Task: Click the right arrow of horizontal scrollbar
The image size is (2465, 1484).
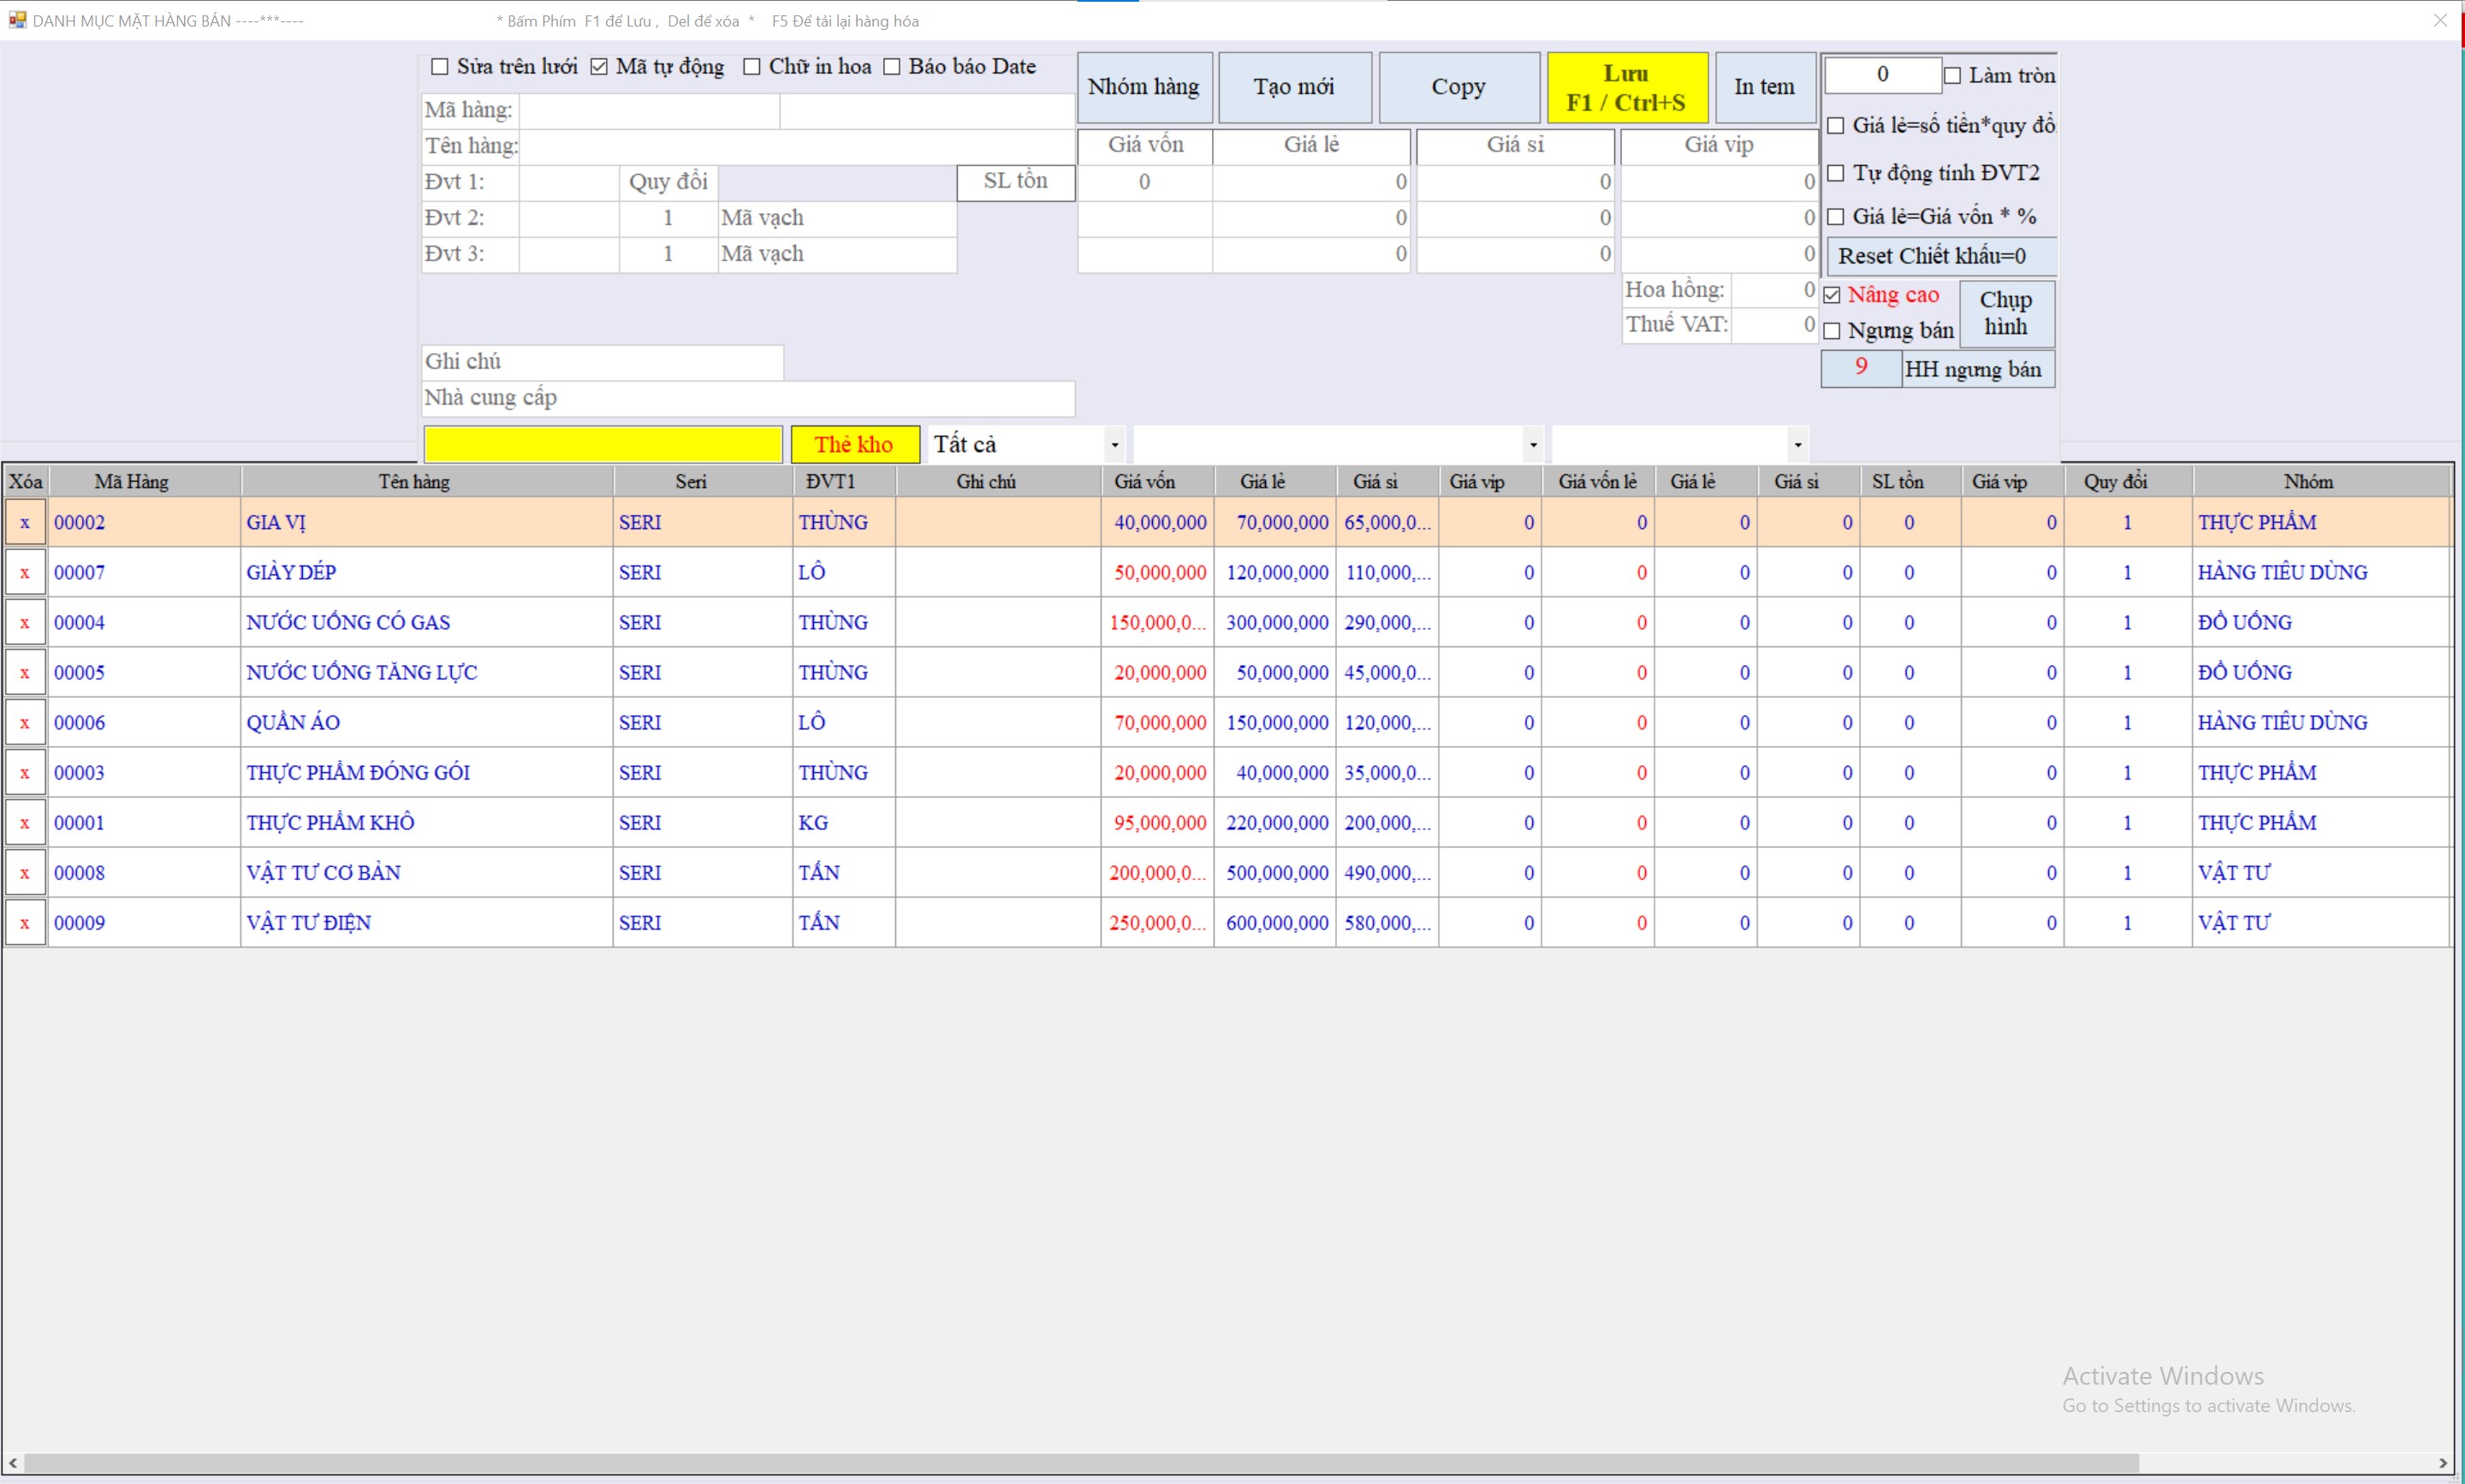Action: pos(2443,1463)
